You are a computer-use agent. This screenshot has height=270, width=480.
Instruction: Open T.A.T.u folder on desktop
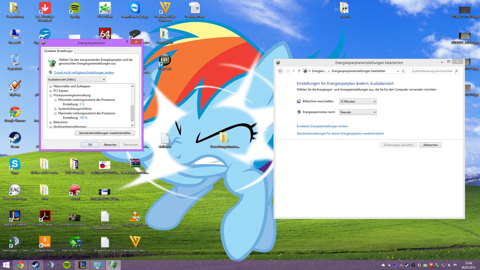pos(345,10)
